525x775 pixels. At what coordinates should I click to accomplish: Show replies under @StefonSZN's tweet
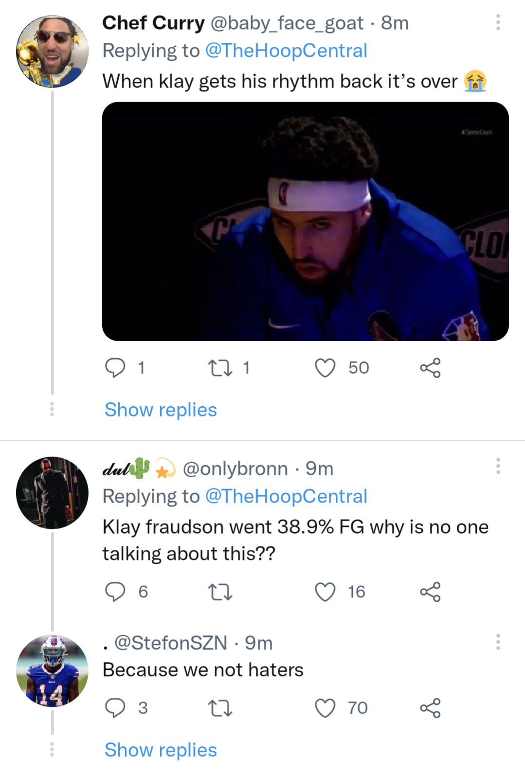pyautogui.click(x=160, y=750)
